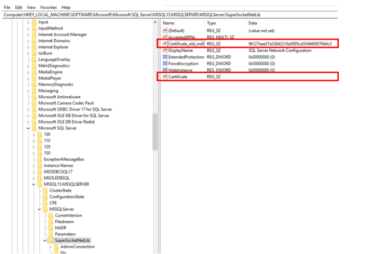Click the ExtendedProtection DWORD icon
The height and width of the screenshot is (254, 391).
(165, 57)
